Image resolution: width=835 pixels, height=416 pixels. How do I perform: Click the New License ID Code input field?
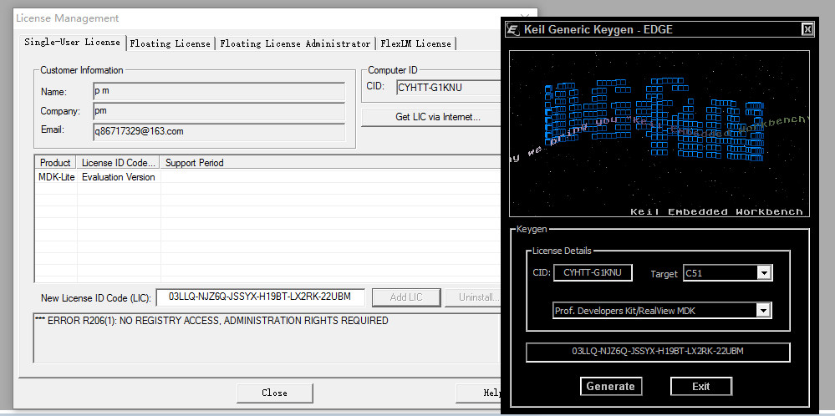(x=261, y=297)
